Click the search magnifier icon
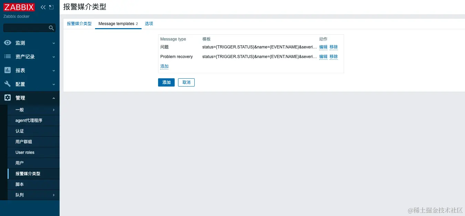This screenshot has height=216, width=465. coord(51,28)
